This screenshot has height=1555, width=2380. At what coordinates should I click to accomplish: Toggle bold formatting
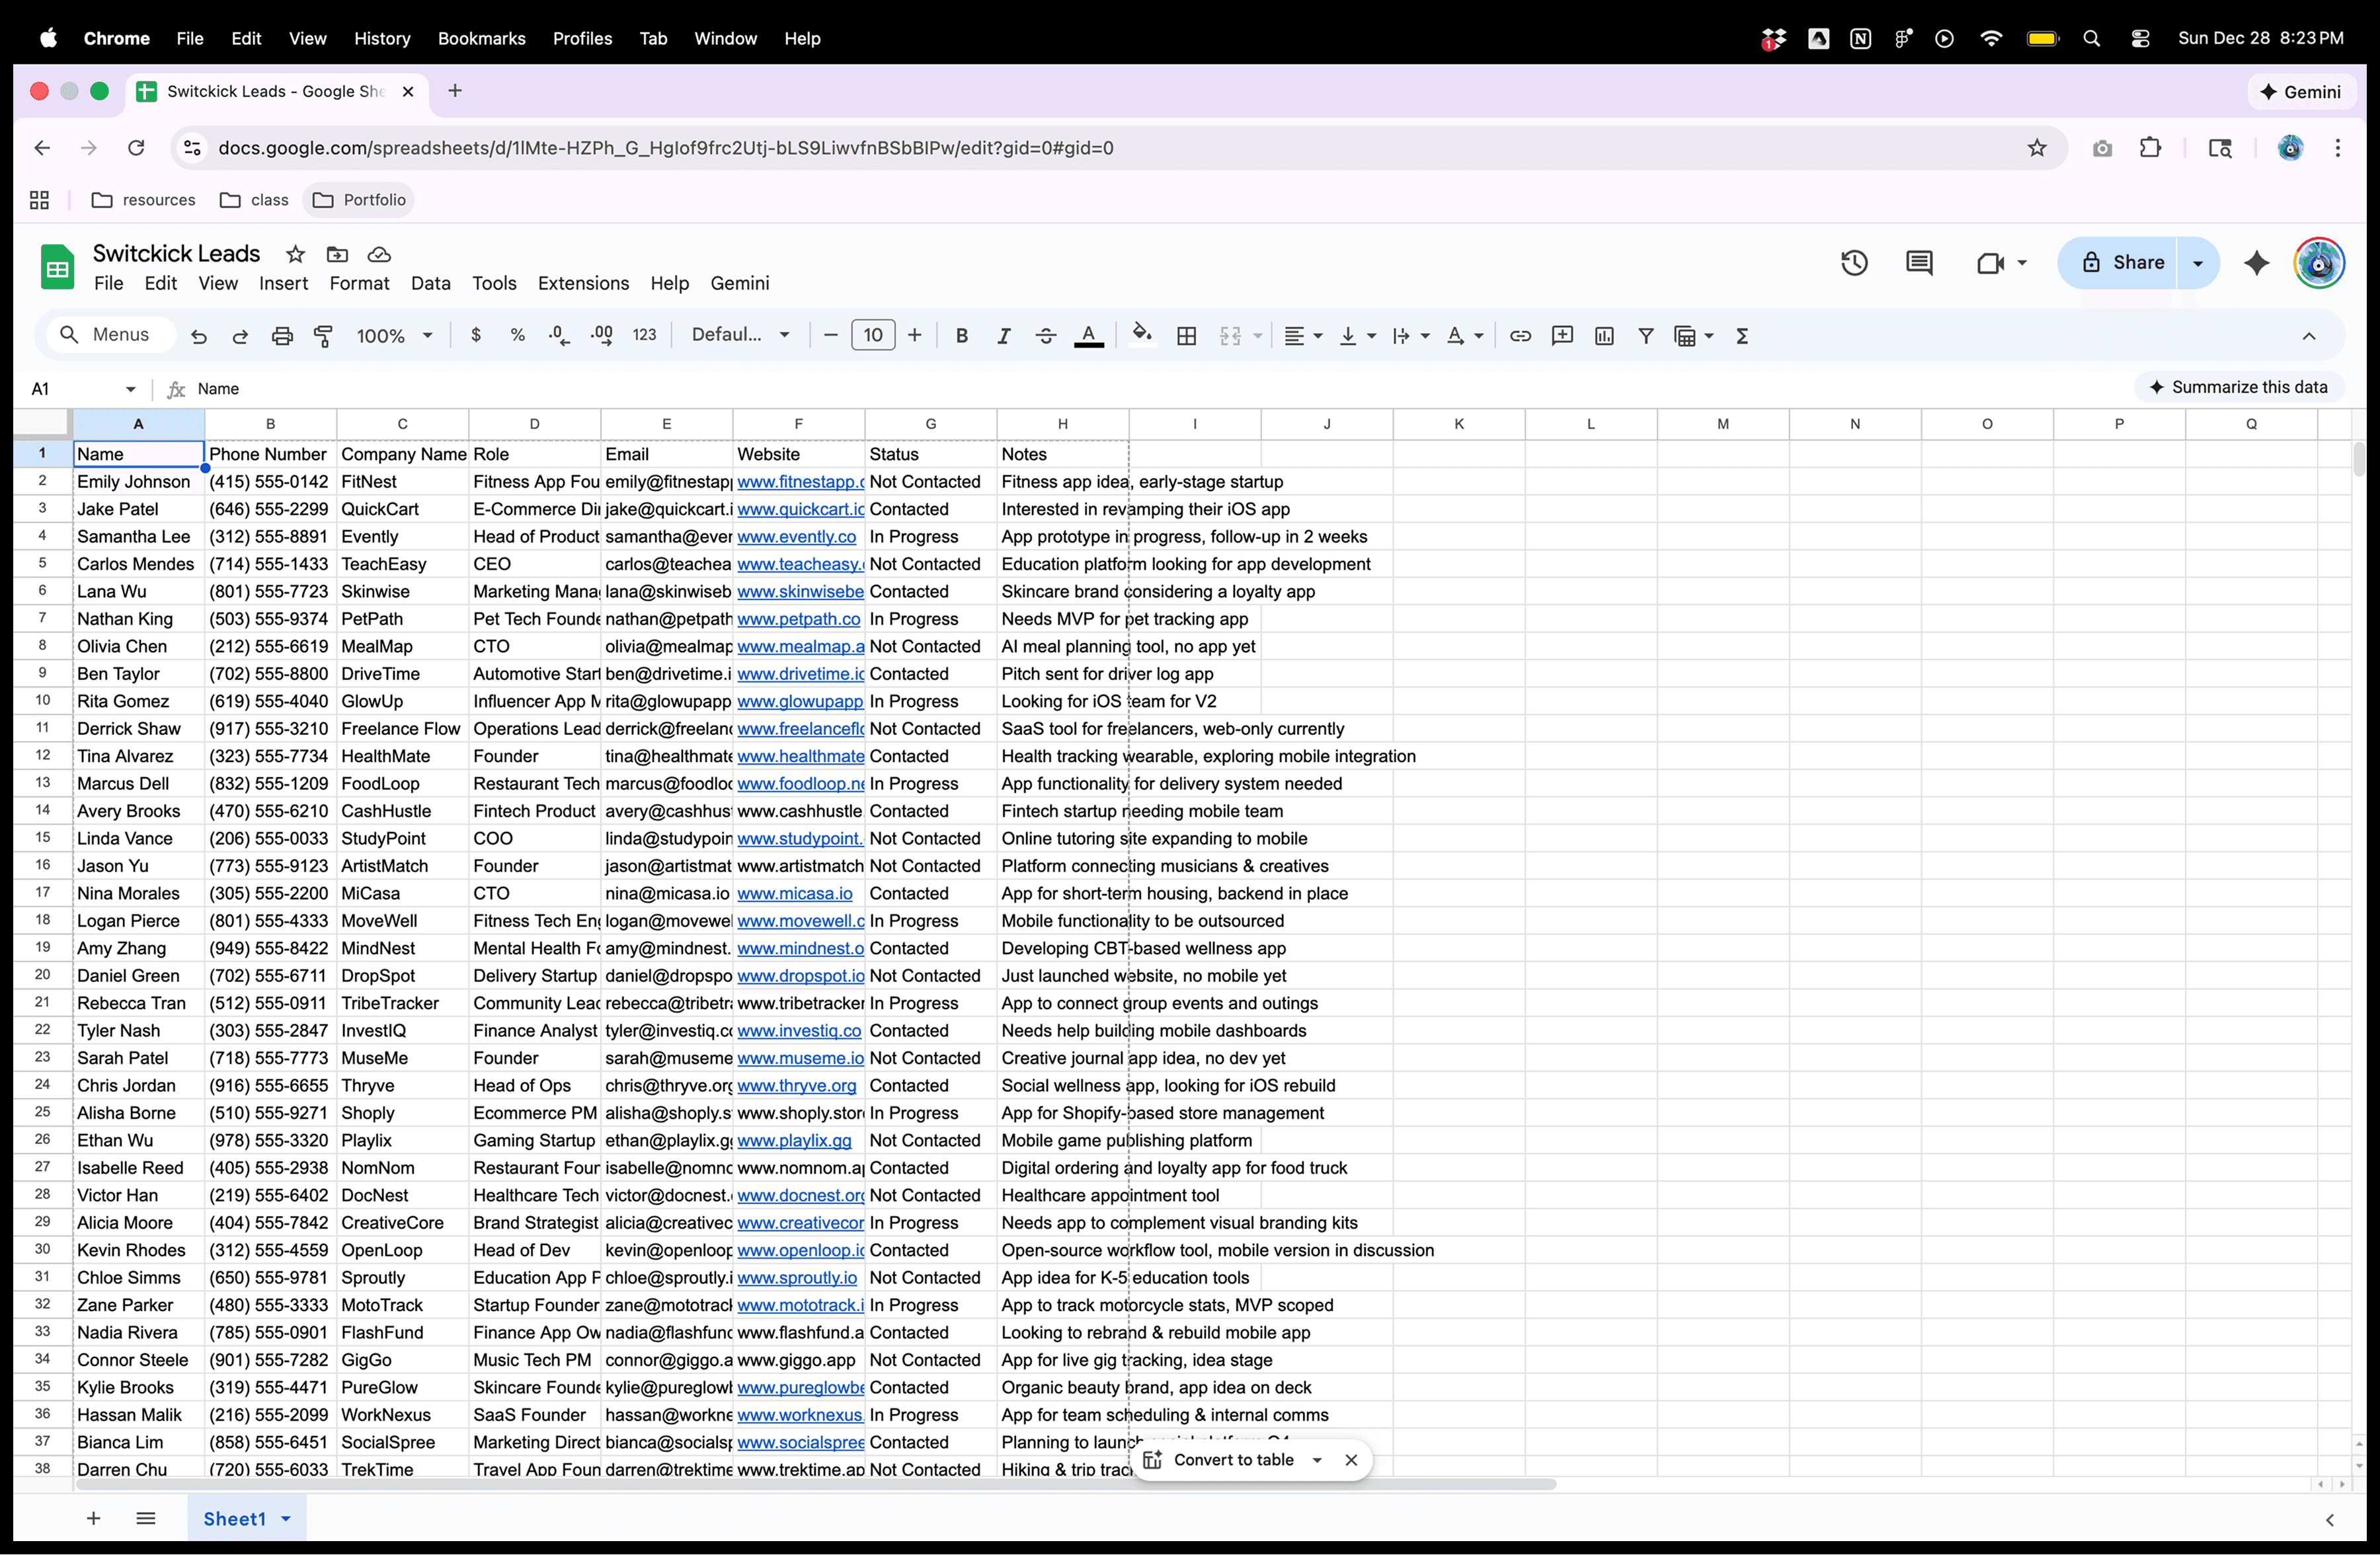click(x=961, y=336)
